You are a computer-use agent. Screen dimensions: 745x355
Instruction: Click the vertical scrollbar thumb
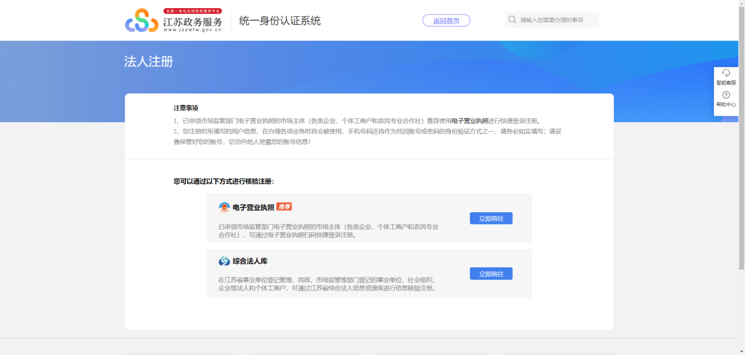pos(741,135)
